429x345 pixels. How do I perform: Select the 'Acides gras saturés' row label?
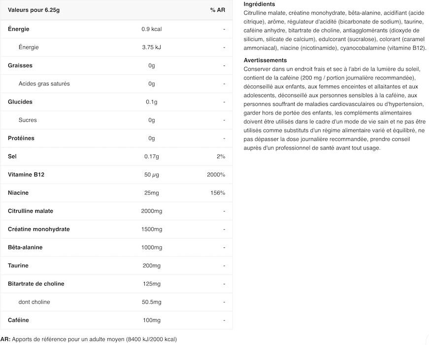(44, 84)
